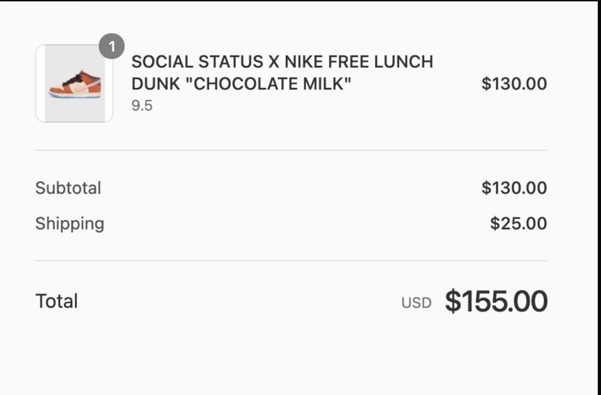
Task: Click the words SOCIAL STATUS in title
Action: (197, 61)
